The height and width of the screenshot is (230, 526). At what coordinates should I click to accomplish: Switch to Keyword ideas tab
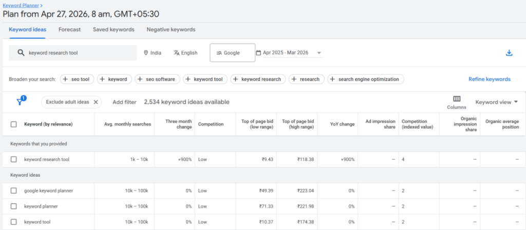point(28,29)
